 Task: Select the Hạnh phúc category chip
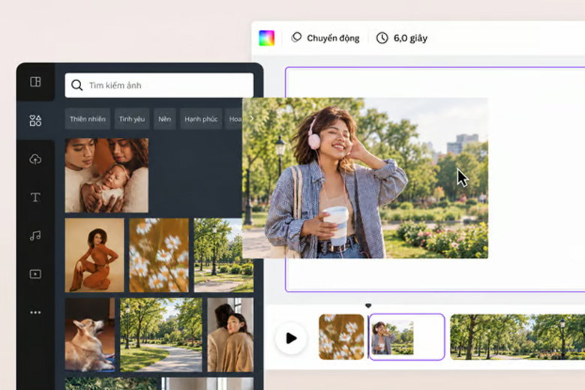[x=201, y=119]
